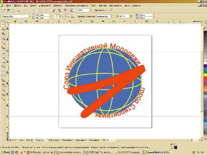
Task: Open the Текст menu
Action: coord(93,5)
